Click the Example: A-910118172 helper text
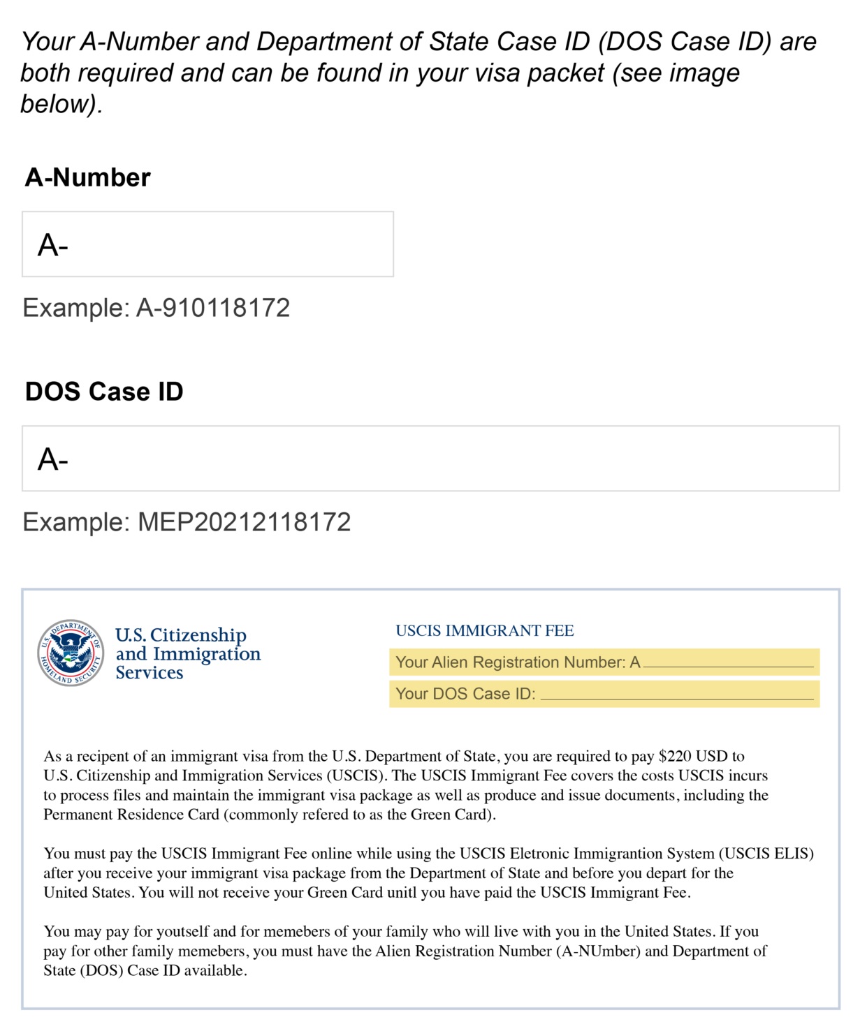The image size is (867, 1031). click(157, 305)
